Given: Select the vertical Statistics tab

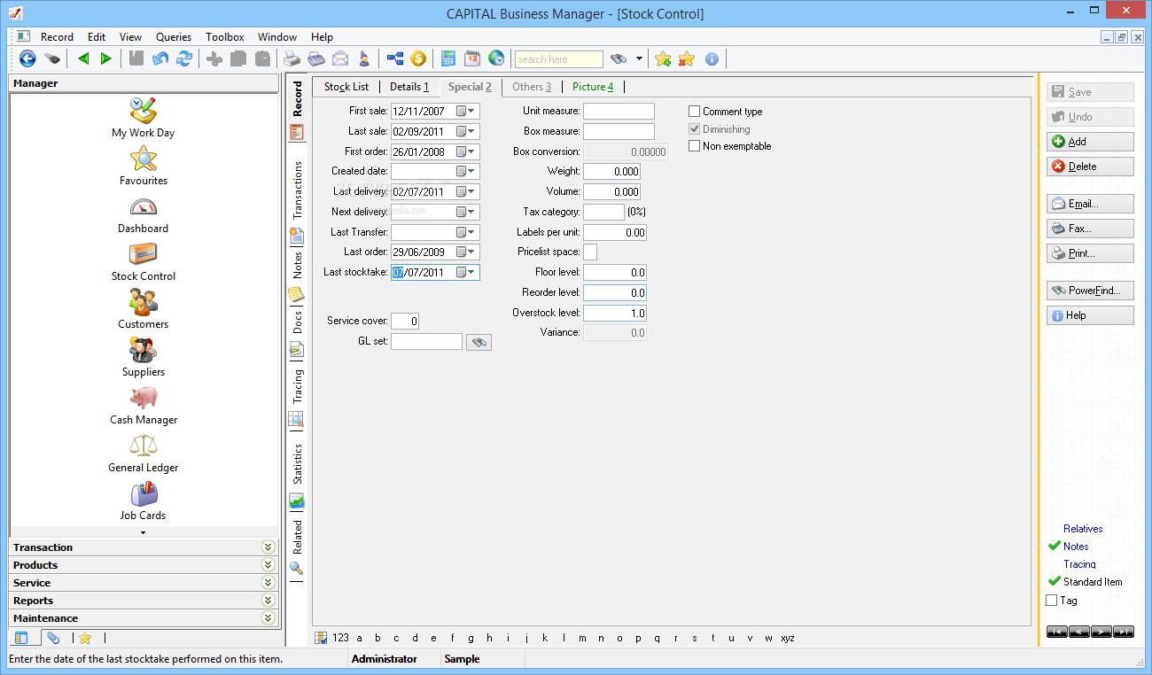Looking at the screenshot, I should [298, 463].
